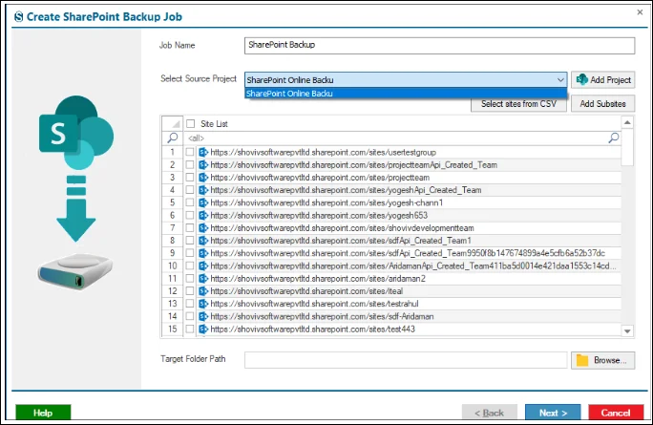Click the SharePoint icon on the Add Project button
The width and height of the screenshot is (653, 425).
point(581,79)
